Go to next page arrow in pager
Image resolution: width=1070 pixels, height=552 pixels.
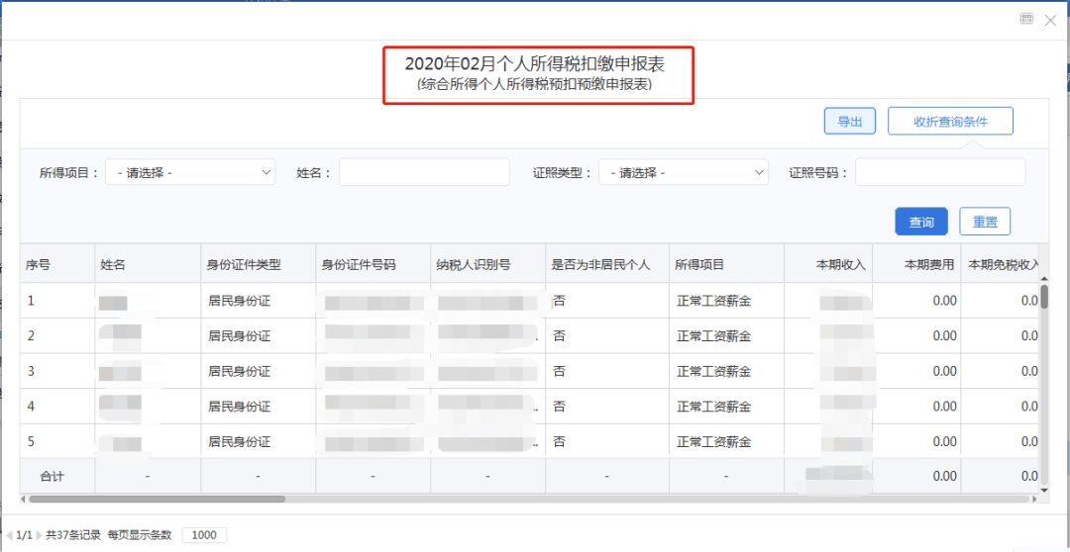[39, 535]
